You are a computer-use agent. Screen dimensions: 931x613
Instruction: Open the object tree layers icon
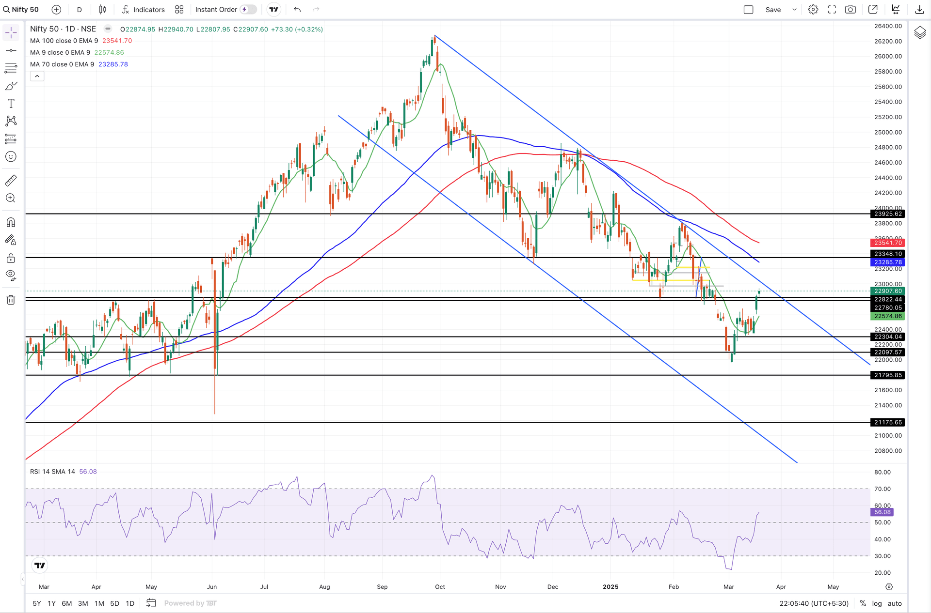point(920,33)
